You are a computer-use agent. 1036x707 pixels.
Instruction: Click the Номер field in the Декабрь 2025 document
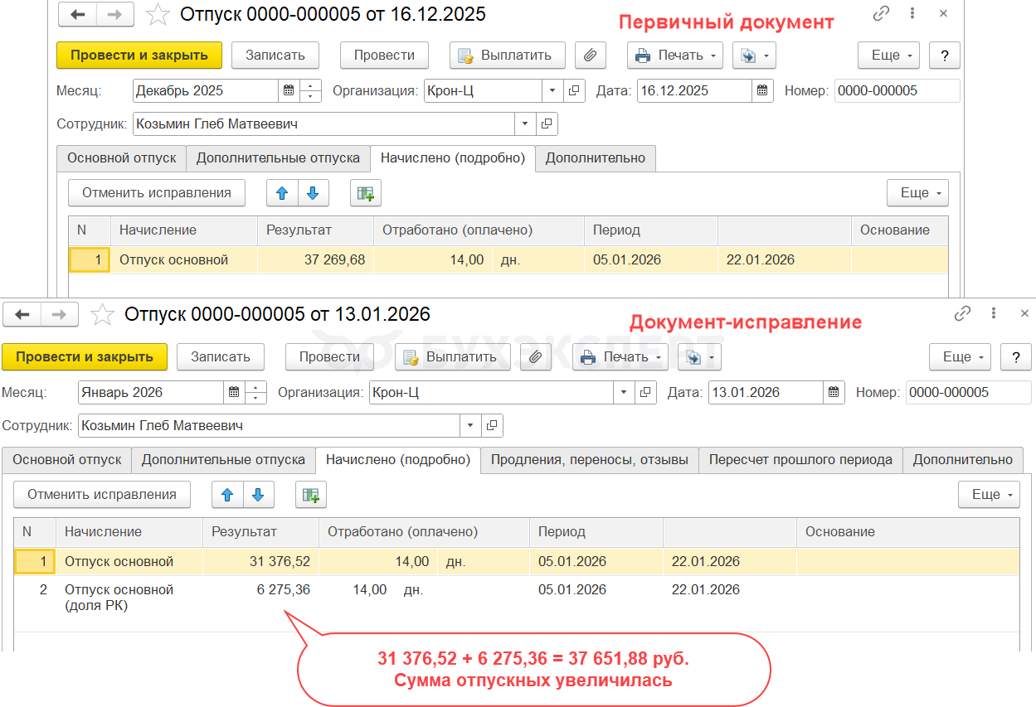[x=896, y=91]
